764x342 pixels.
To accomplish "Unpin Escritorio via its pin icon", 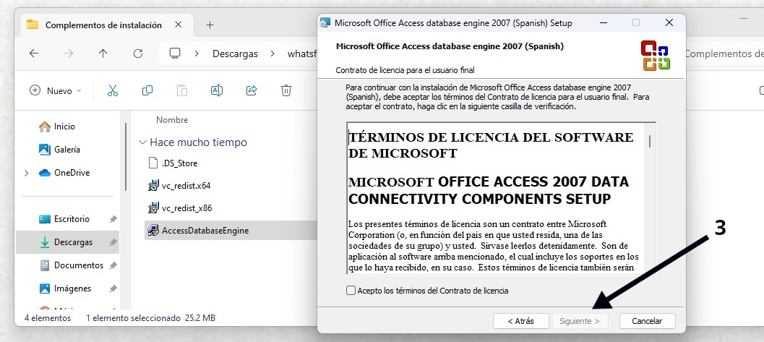I will click(113, 219).
